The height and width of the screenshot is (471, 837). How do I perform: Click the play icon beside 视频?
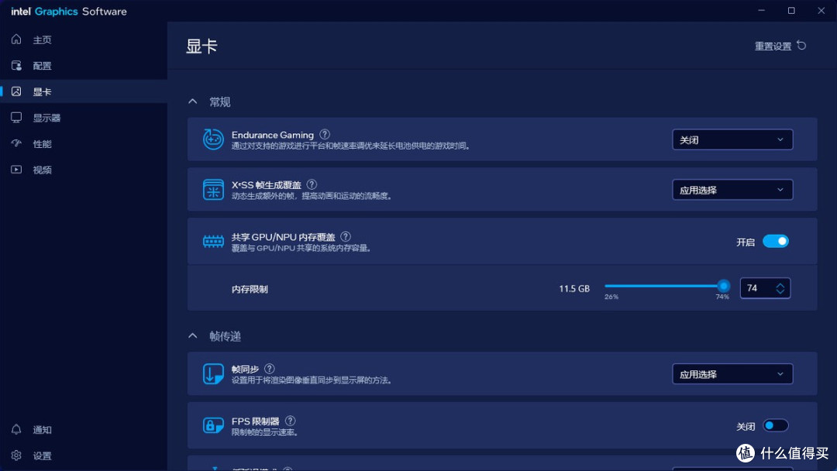point(16,170)
